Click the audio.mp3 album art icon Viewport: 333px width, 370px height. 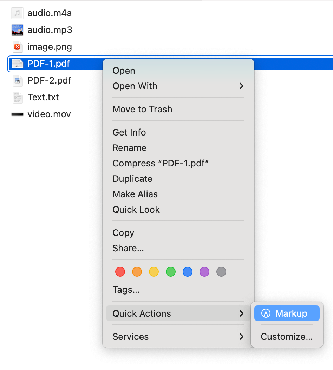pos(17,30)
